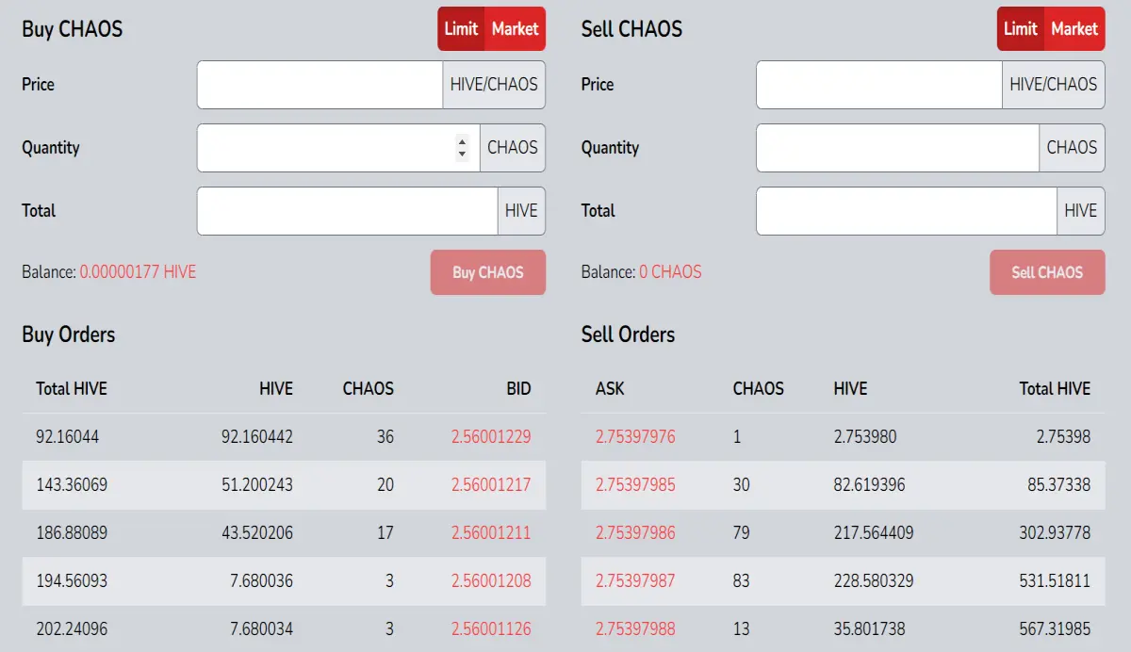This screenshot has width=1131, height=652.
Task: Click the ASK column header
Action: (x=610, y=389)
